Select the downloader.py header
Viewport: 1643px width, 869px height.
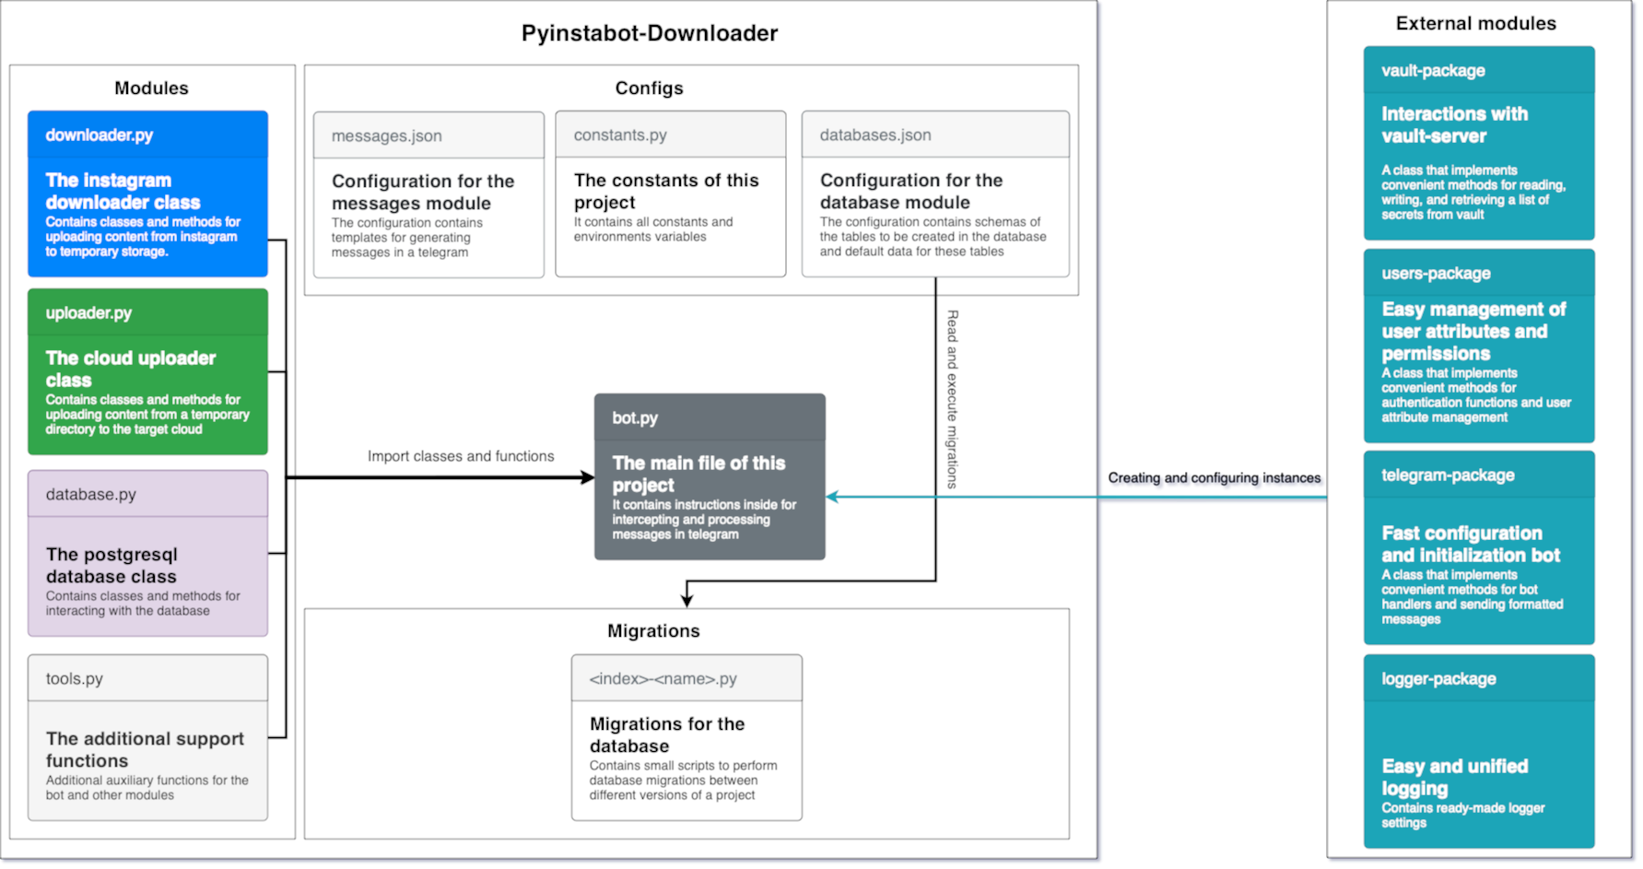click(147, 135)
